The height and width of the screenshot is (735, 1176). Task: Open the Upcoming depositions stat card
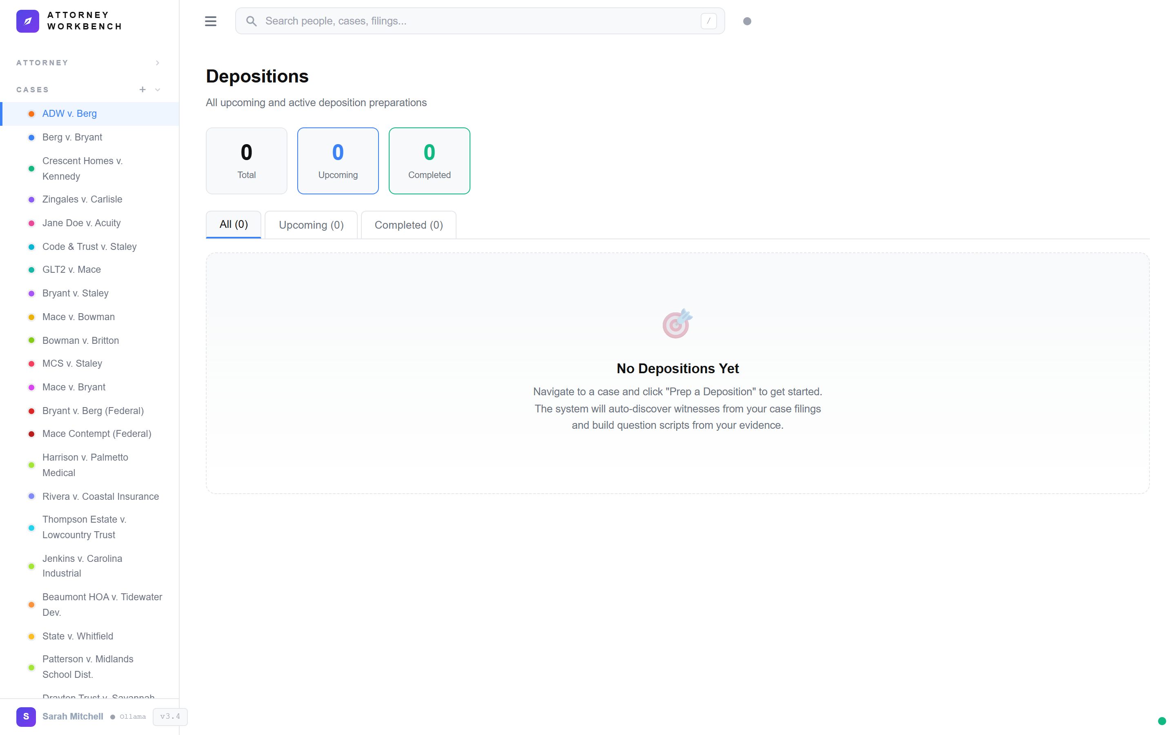[337, 160]
